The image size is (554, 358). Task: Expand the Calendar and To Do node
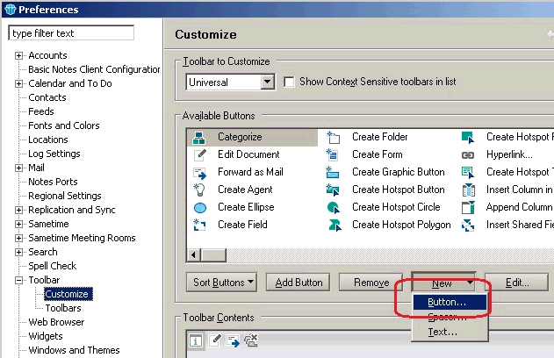(x=19, y=84)
